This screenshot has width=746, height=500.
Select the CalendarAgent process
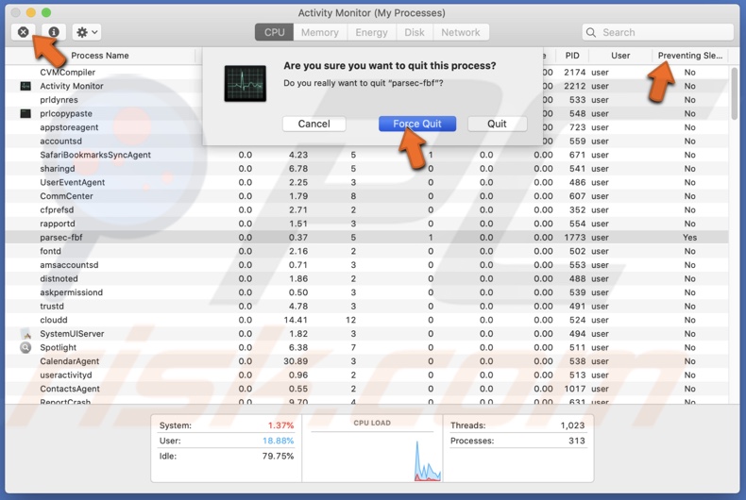(x=70, y=361)
